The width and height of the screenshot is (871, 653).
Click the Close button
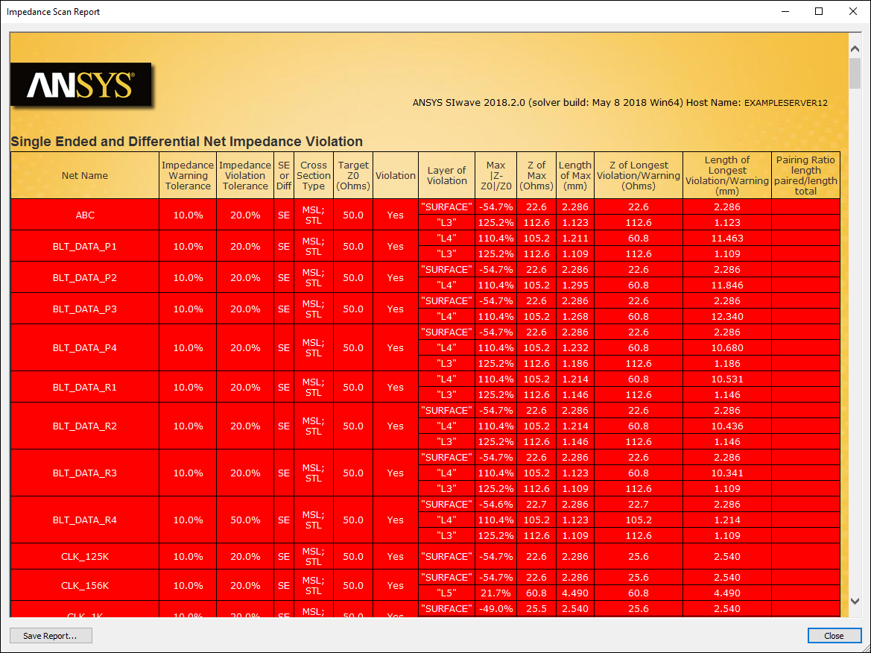[834, 635]
